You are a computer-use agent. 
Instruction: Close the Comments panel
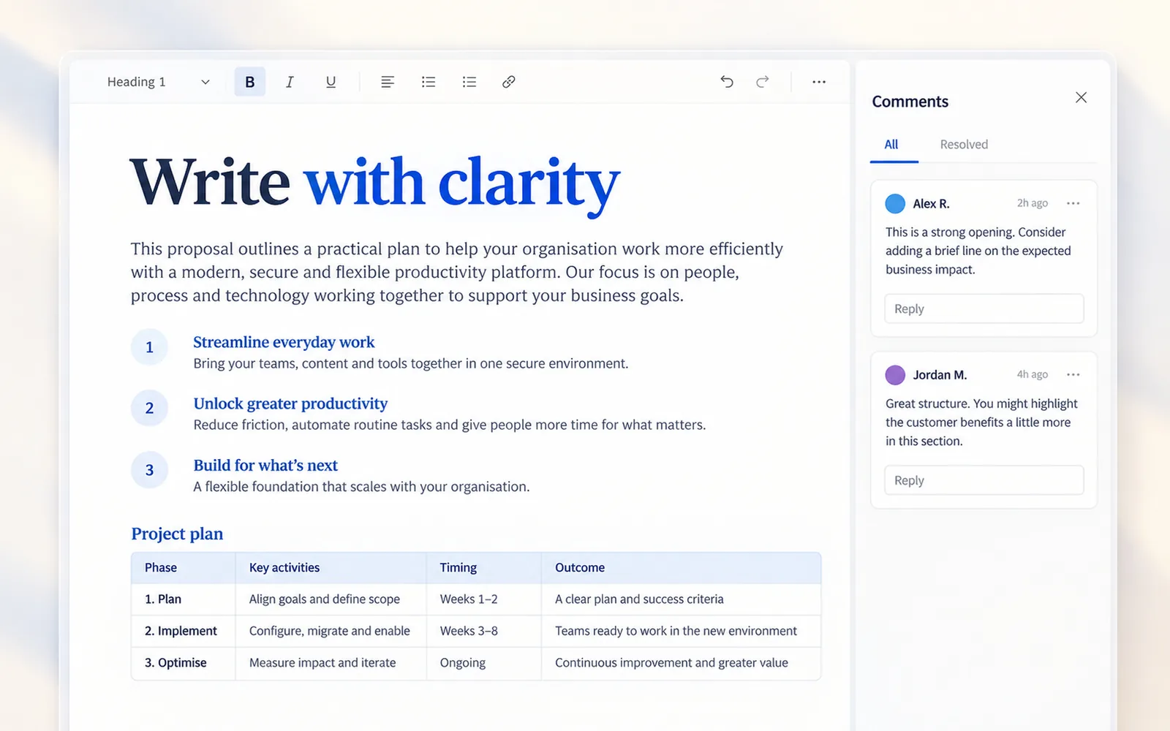[x=1081, y=98]
